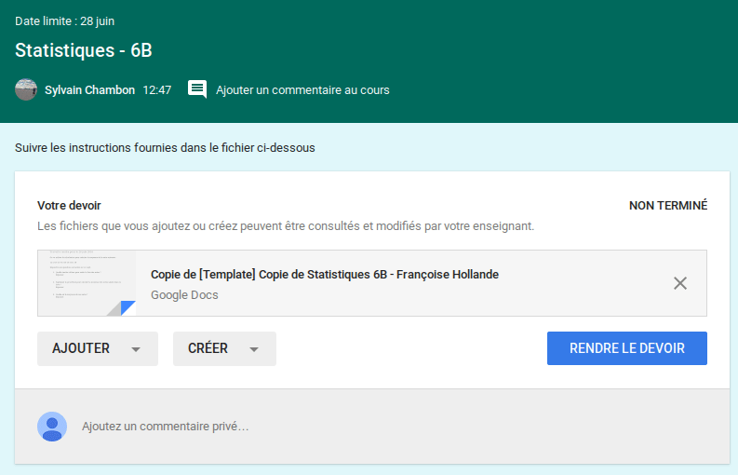Click the blue user avatar beside private comment

[52, 426]
